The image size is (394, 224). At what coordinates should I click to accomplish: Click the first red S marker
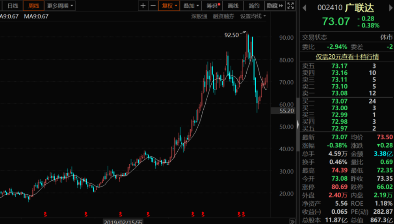(45, 214)
